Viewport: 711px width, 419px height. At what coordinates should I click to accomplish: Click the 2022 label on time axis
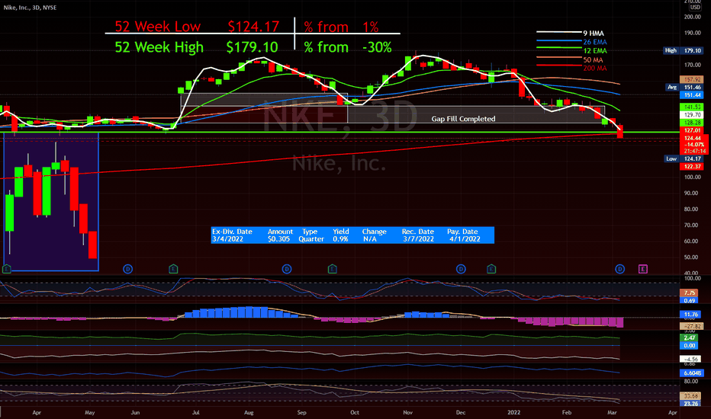pos(513,413)
